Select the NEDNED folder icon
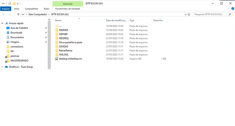The image size is (235, 126). click(x=57, y=30)
